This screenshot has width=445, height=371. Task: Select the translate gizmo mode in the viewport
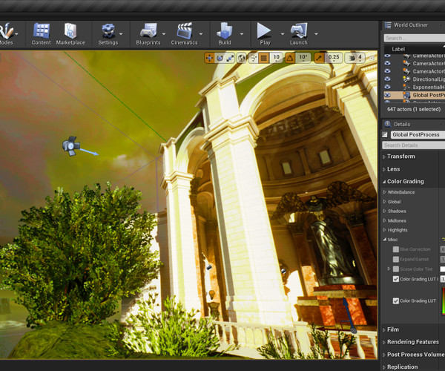[x=209, y=58]
